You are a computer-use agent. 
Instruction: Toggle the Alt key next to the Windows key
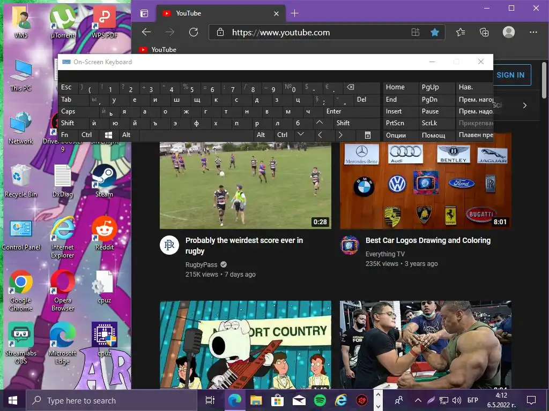[129, 135]
